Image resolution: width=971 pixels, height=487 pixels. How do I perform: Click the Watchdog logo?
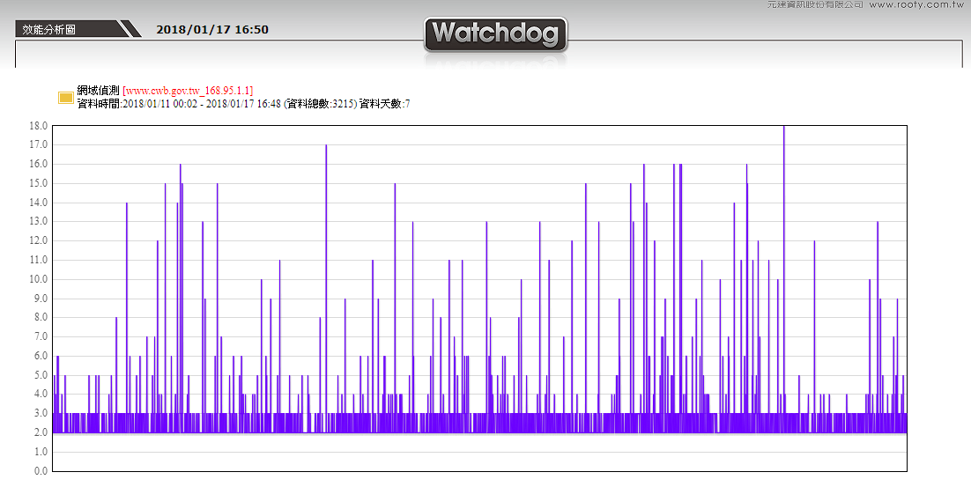click(495, 35)
